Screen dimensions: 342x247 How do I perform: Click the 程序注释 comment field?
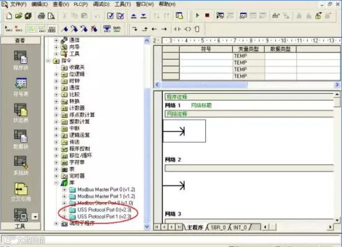[x=249, y=97]
